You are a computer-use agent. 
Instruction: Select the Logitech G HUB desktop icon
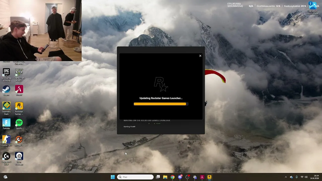pos(6,159)
